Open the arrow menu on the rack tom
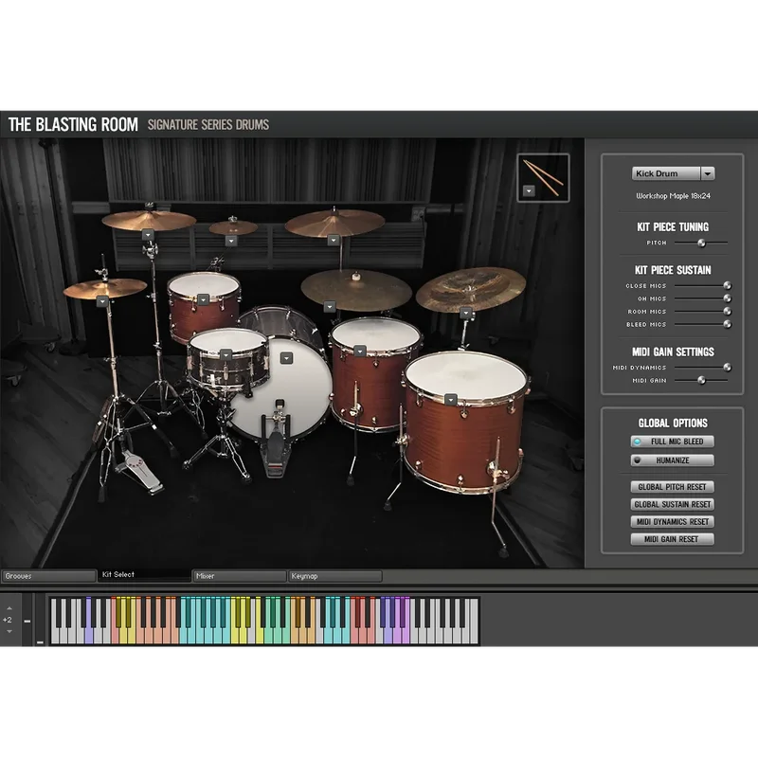This screenshot has width=758, height=758. point(203,300)
